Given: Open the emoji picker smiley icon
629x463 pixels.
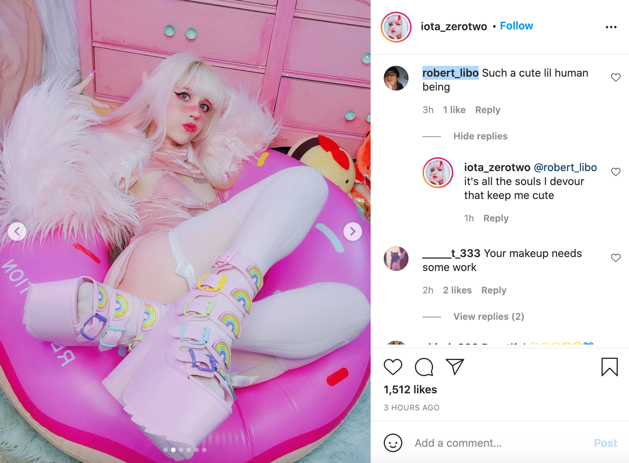Looking at the screenshot, I should coord(393,442).
